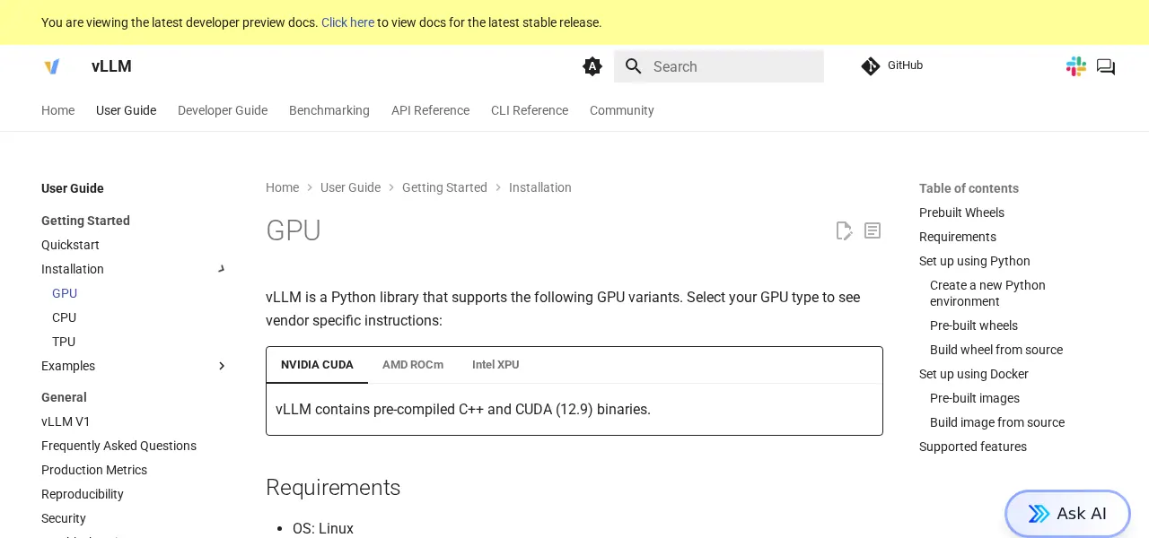Jump to Build image from source
Screen dimensions: 1149x538
997,422
